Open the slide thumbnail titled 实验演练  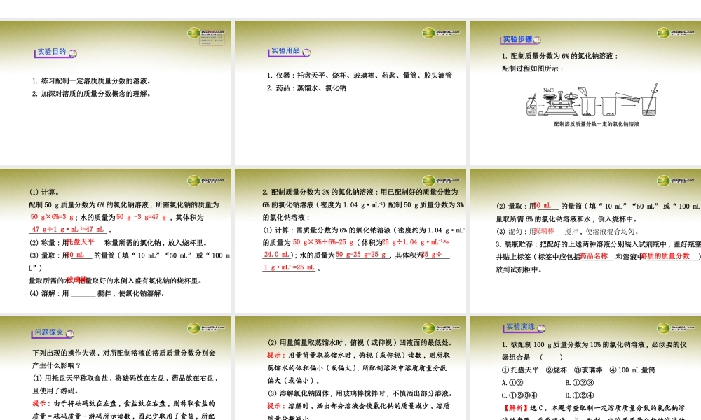tap(585, 368)
